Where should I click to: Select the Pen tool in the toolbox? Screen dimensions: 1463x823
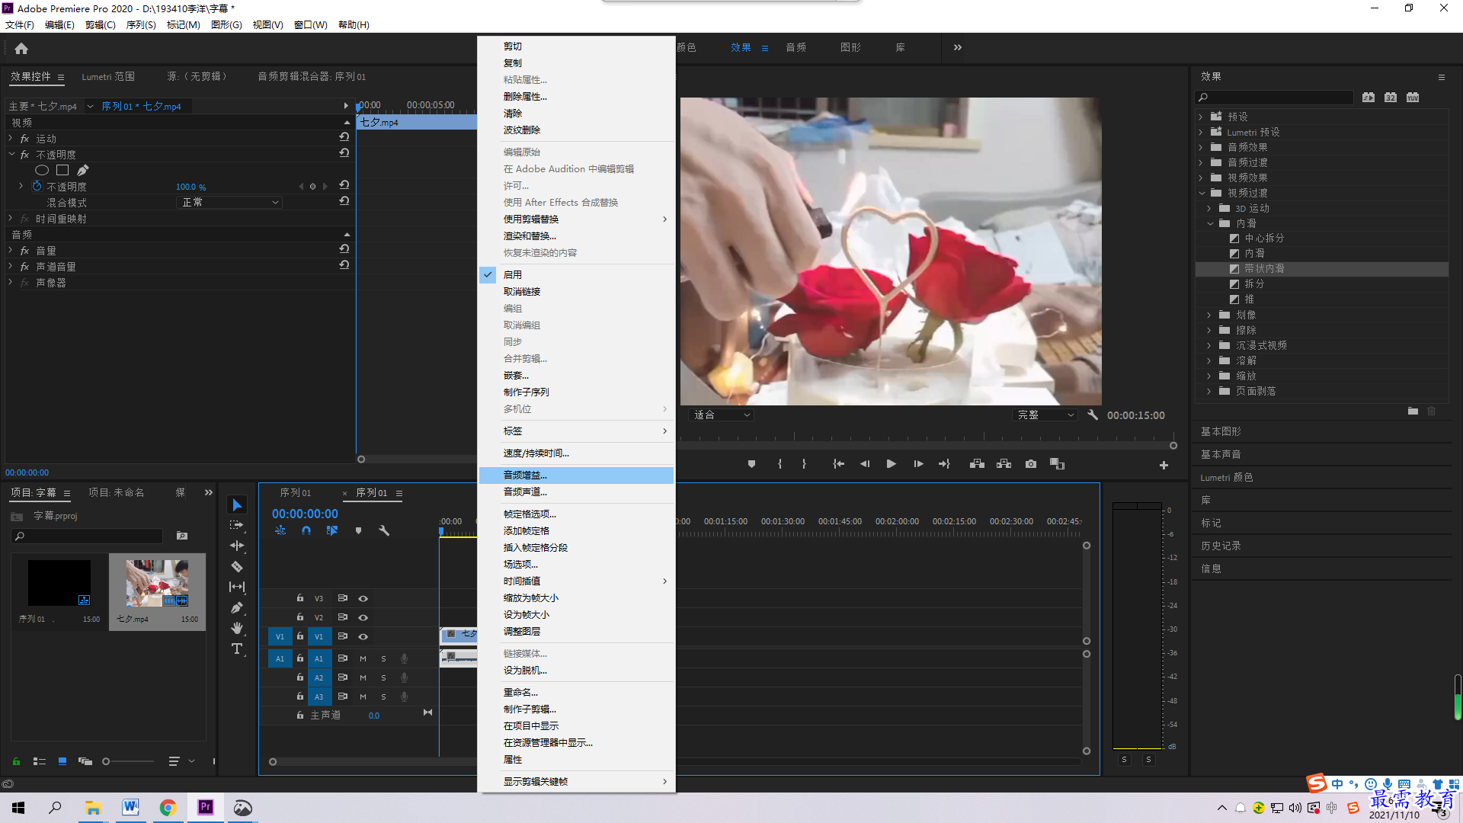tap(237, 607)
